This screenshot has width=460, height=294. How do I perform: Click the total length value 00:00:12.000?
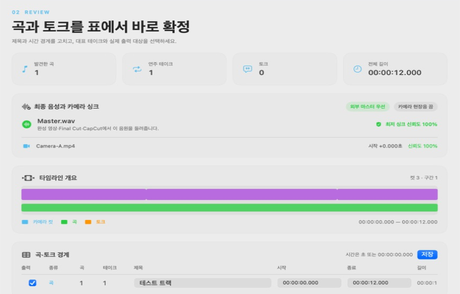(395, 73)
